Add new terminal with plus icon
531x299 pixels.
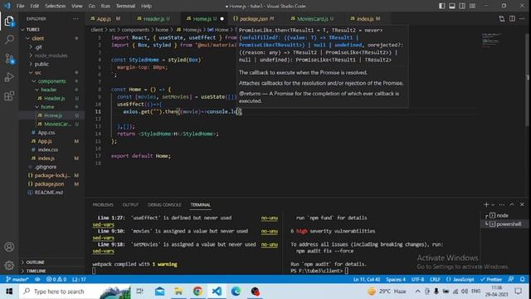(486, 204)
